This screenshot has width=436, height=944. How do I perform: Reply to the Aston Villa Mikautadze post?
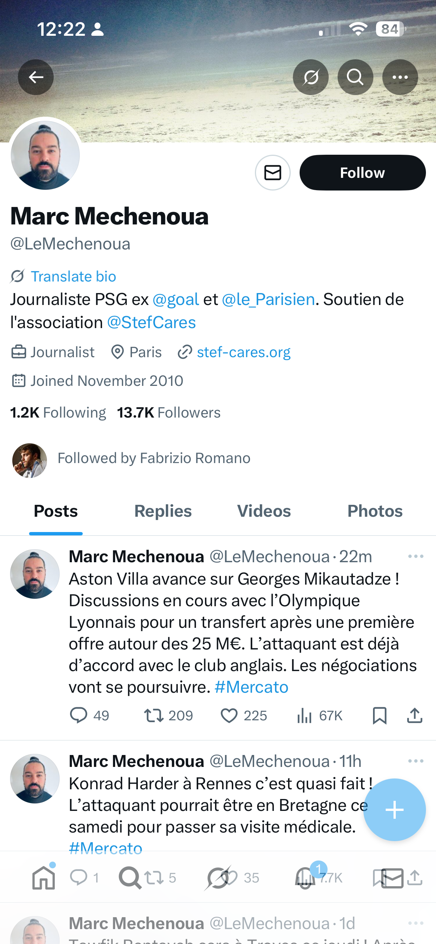pyautogui.click(x=79, y=716)
